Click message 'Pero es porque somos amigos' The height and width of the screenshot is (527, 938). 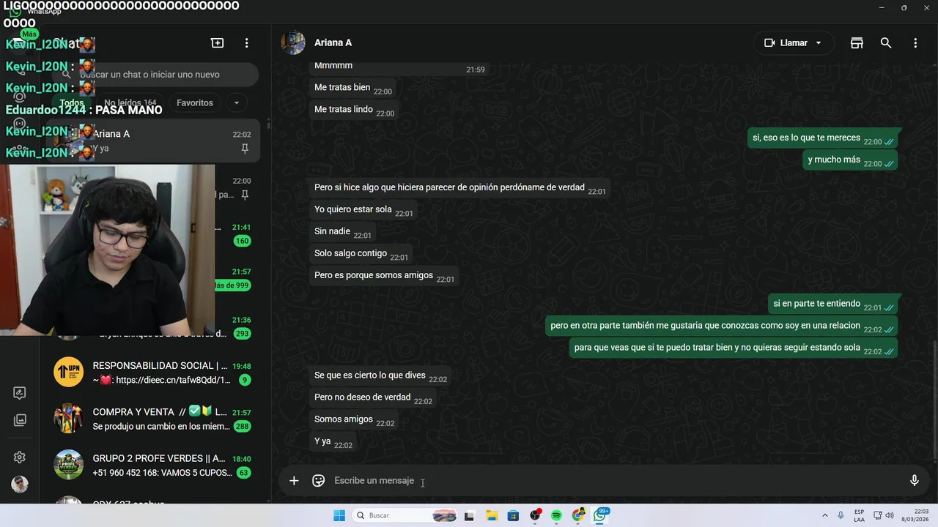384,277
